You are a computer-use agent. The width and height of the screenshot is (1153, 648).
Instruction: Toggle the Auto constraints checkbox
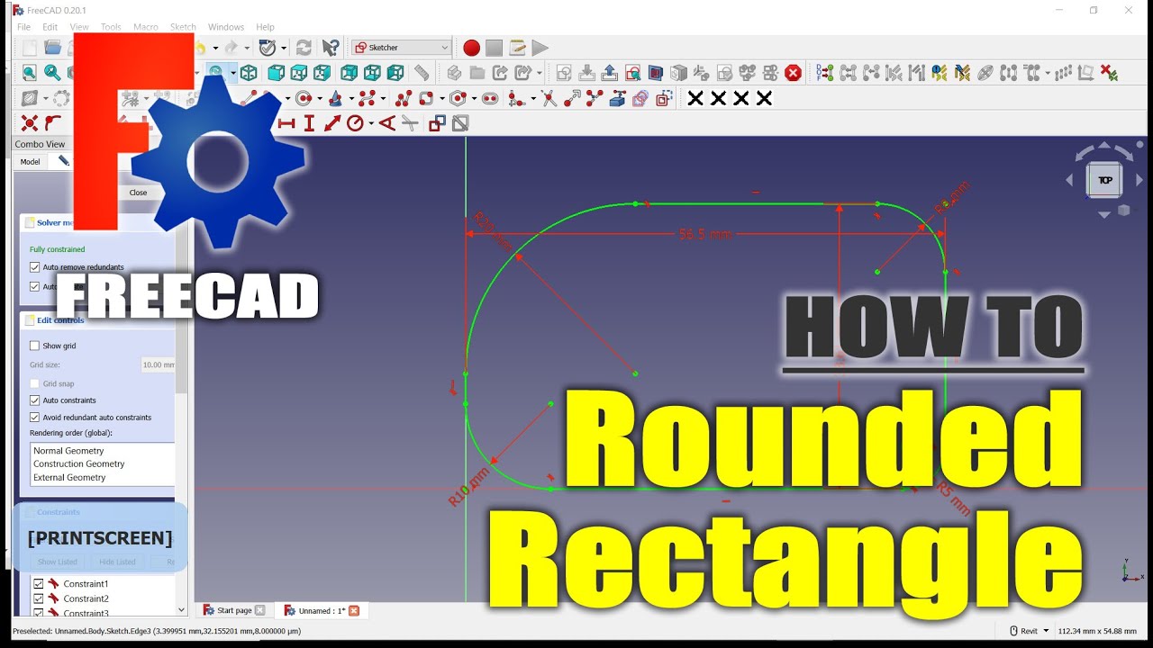(x=35, y=400)
